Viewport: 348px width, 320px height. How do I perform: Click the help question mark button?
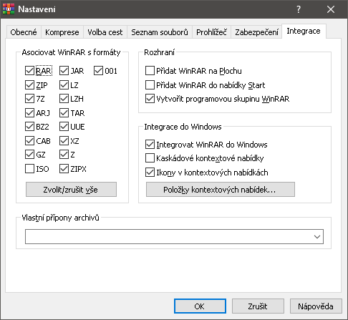point(299,9)
